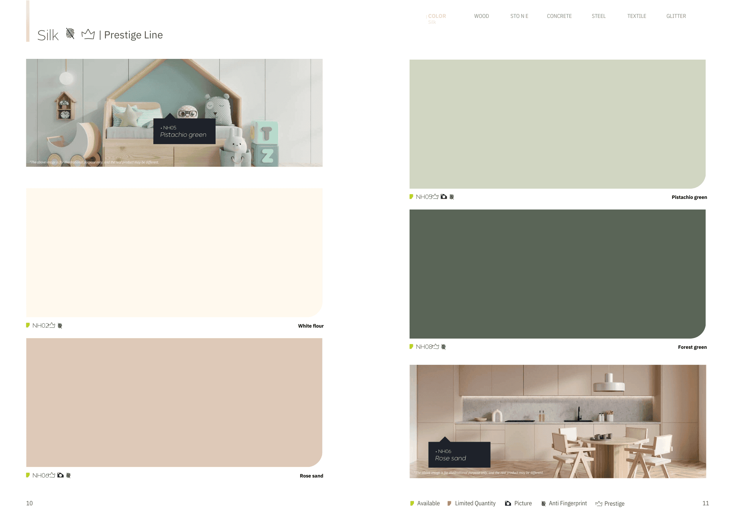Click the anti-fingerprint icon beside NH08 code
The image size is (732, 517).
[444, 347]
